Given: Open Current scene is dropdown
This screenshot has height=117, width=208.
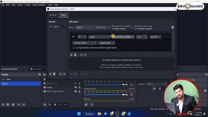Looking at the screenshot, I should point(84,43).
